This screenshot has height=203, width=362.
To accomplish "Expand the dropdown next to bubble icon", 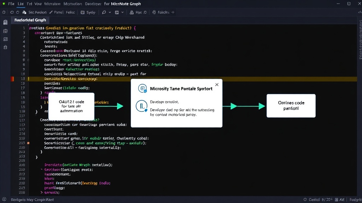I will pyautogui.click(x=110, y=12).
